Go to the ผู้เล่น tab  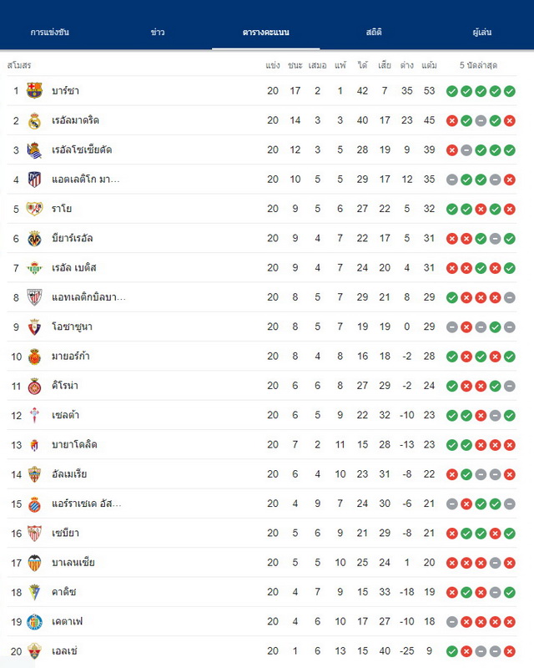coord(481,32)
